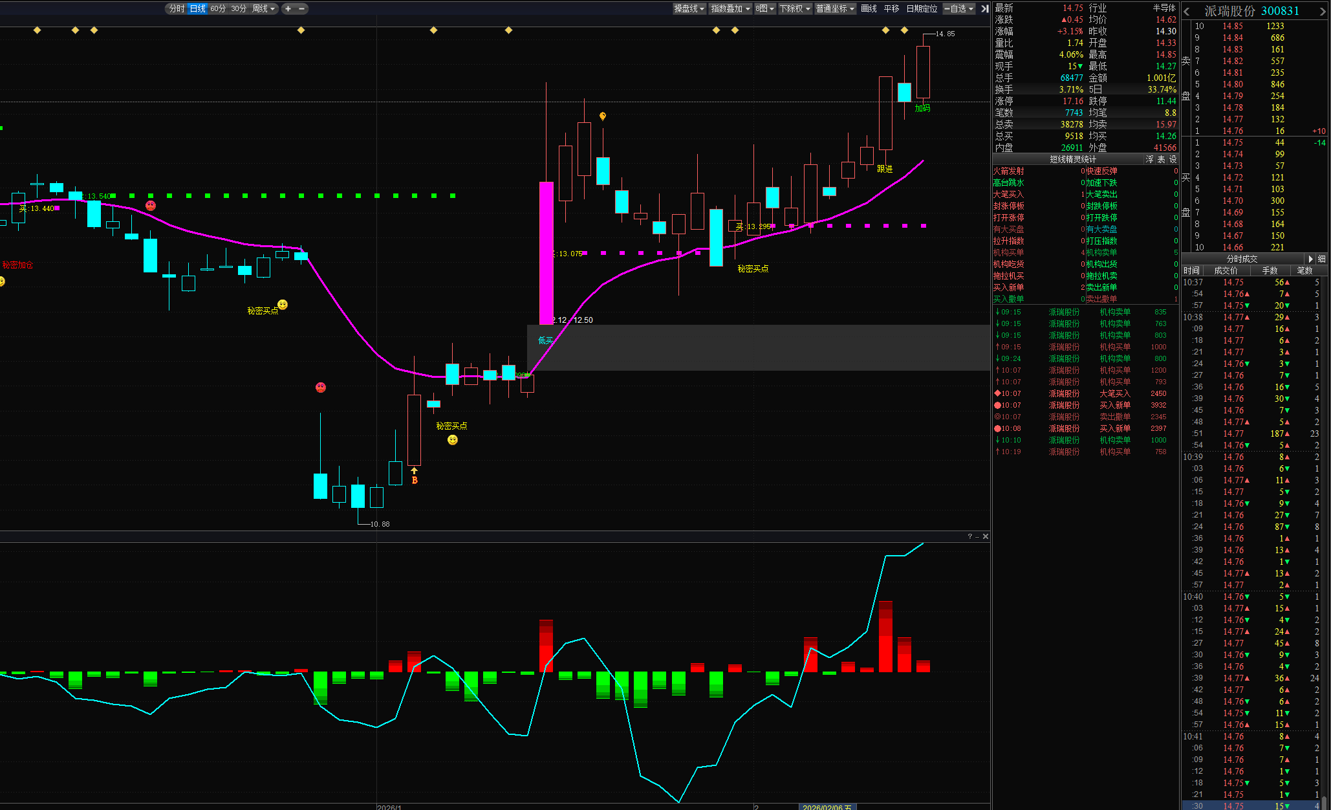Click the 细 detail button beside 分时成交
Viewport: 1331px width, 810px height.
1321,259
